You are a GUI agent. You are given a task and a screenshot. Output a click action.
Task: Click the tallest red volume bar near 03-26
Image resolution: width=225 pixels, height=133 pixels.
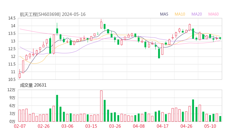(101, 106)
